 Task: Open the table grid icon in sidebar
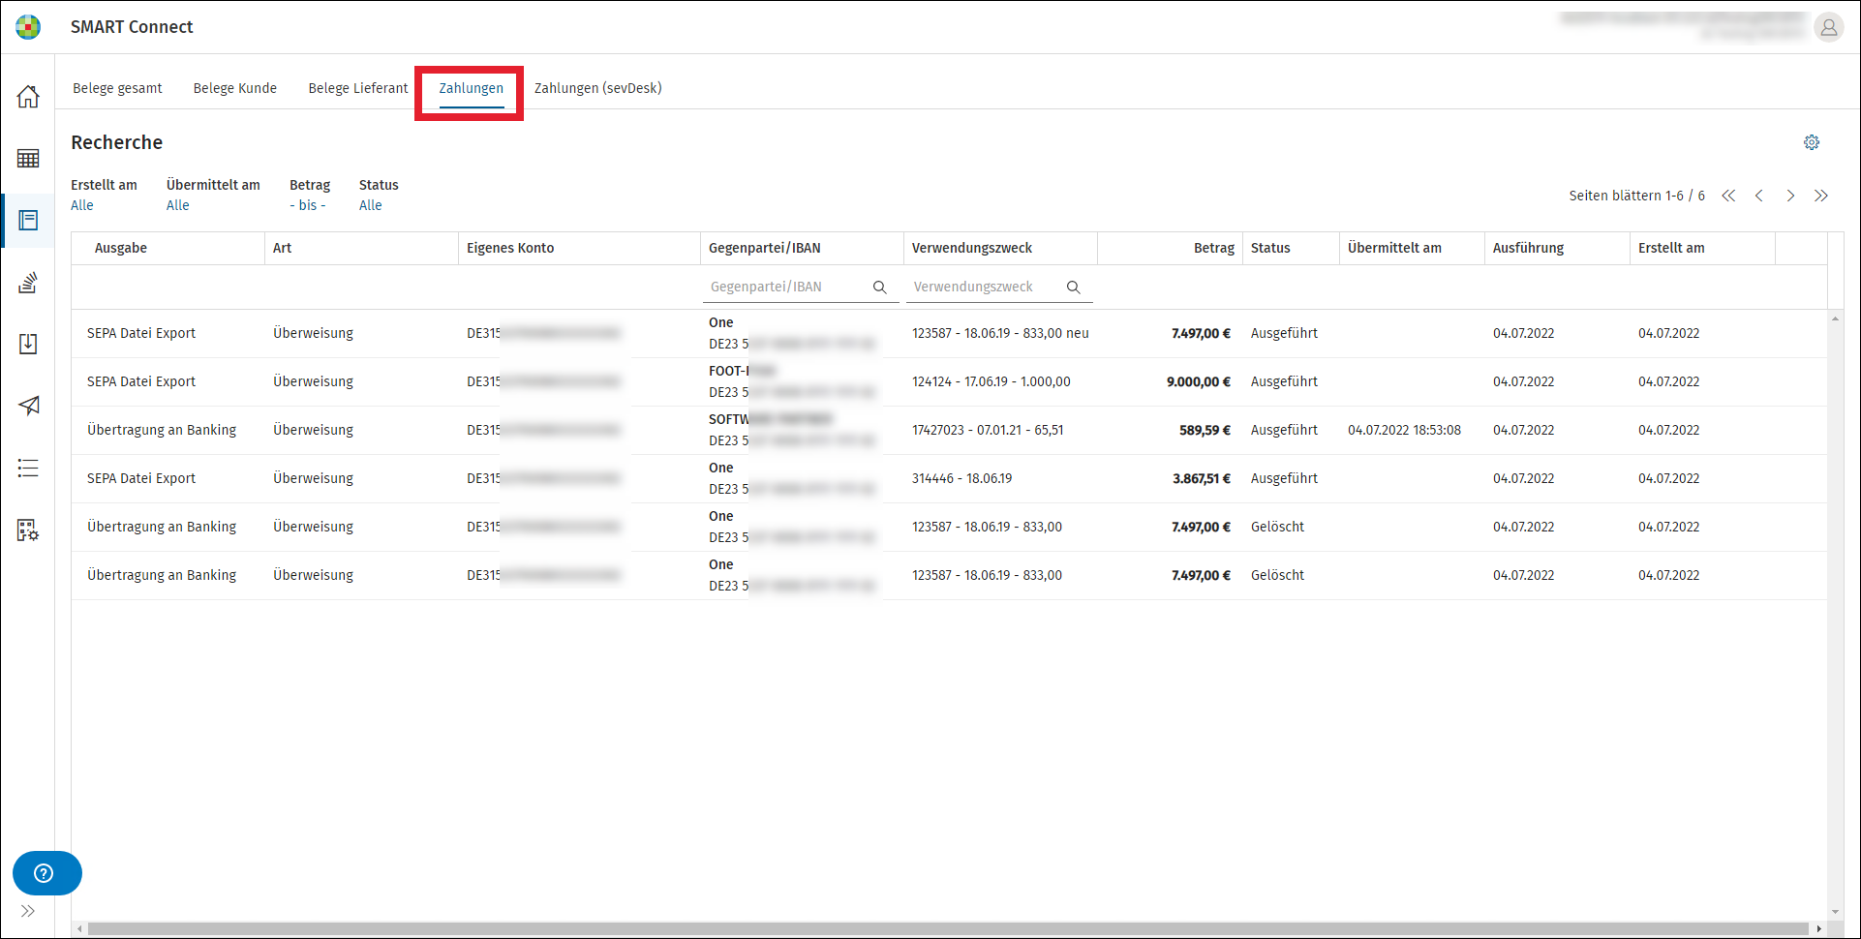[28, 159]
